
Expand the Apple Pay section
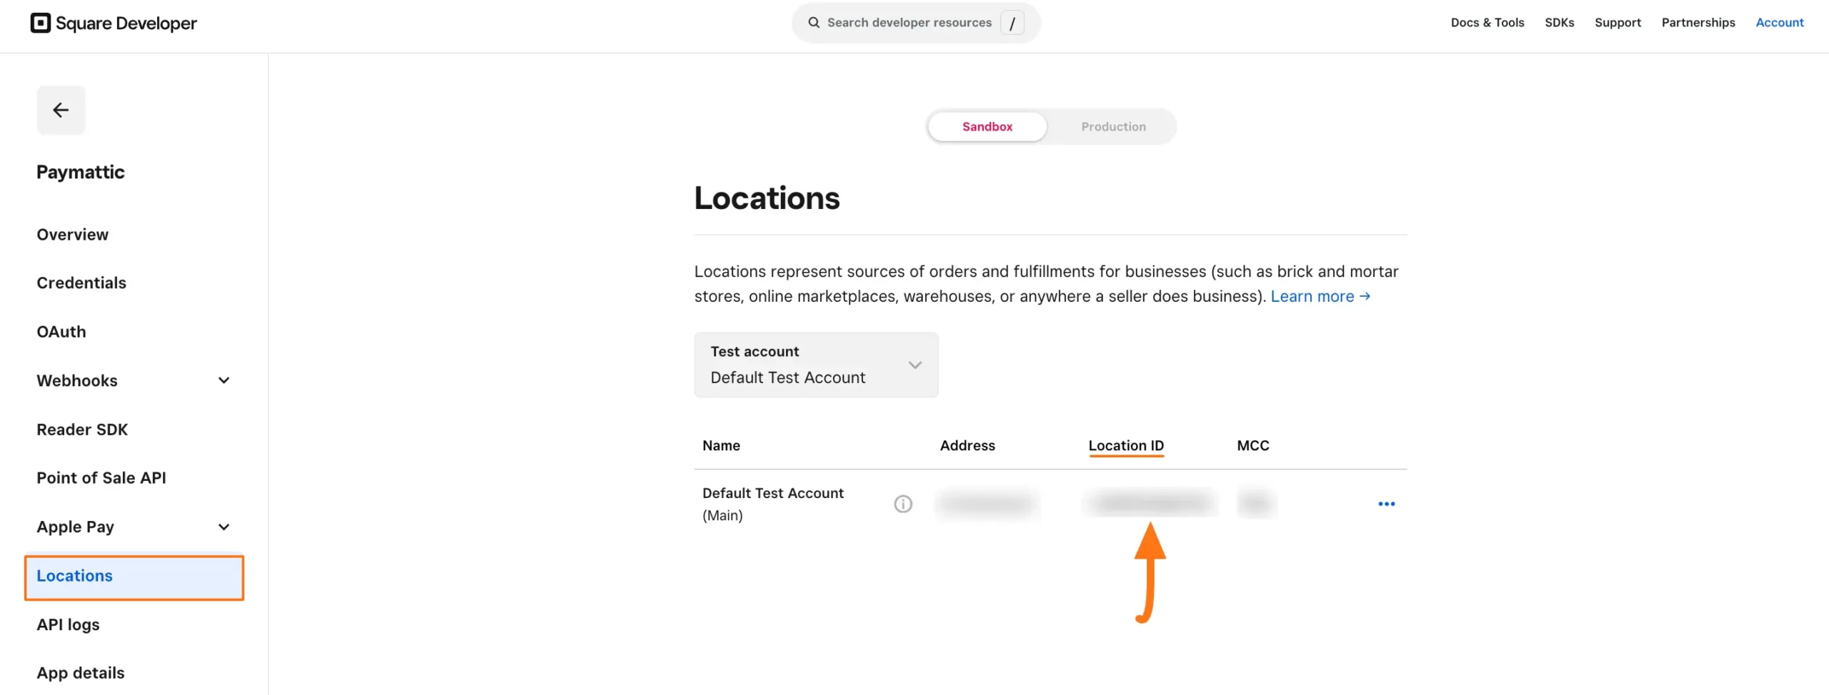(x=223, y=527)
